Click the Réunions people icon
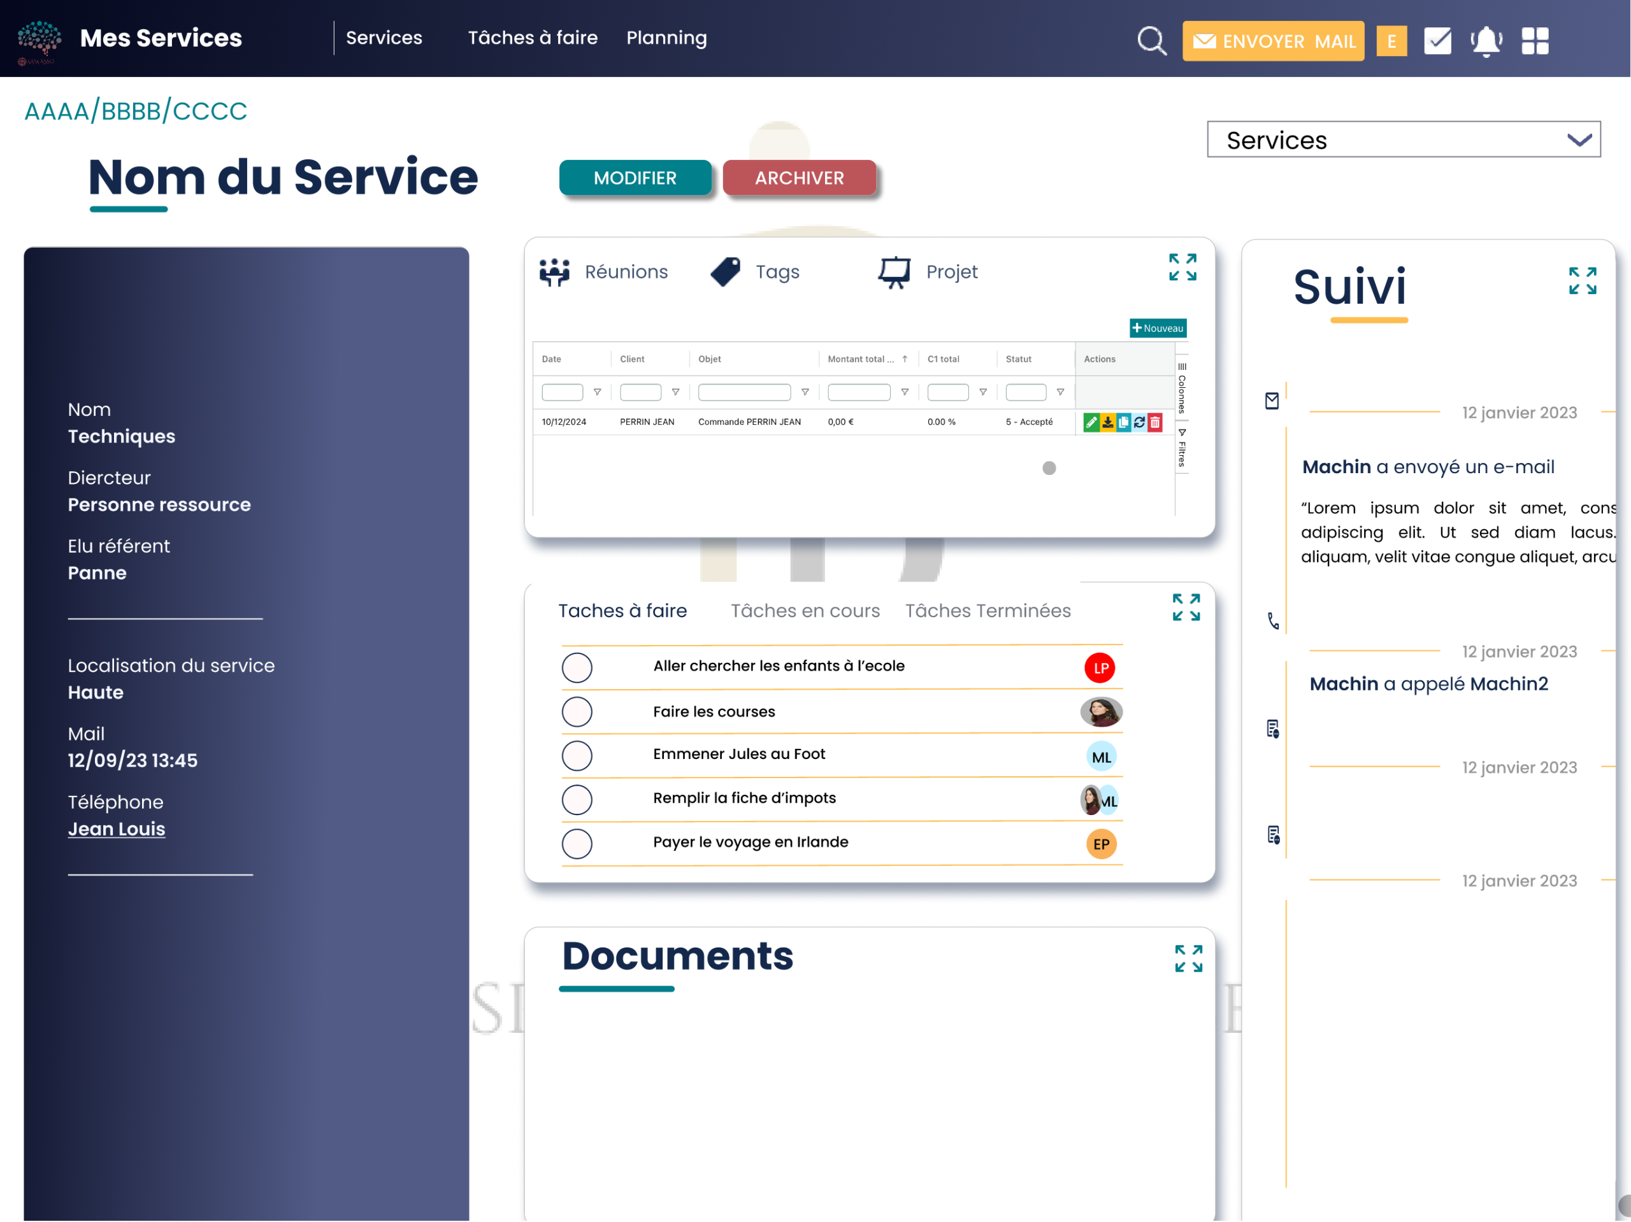This screenshot has width=1631, height=1222. [554, 272]
